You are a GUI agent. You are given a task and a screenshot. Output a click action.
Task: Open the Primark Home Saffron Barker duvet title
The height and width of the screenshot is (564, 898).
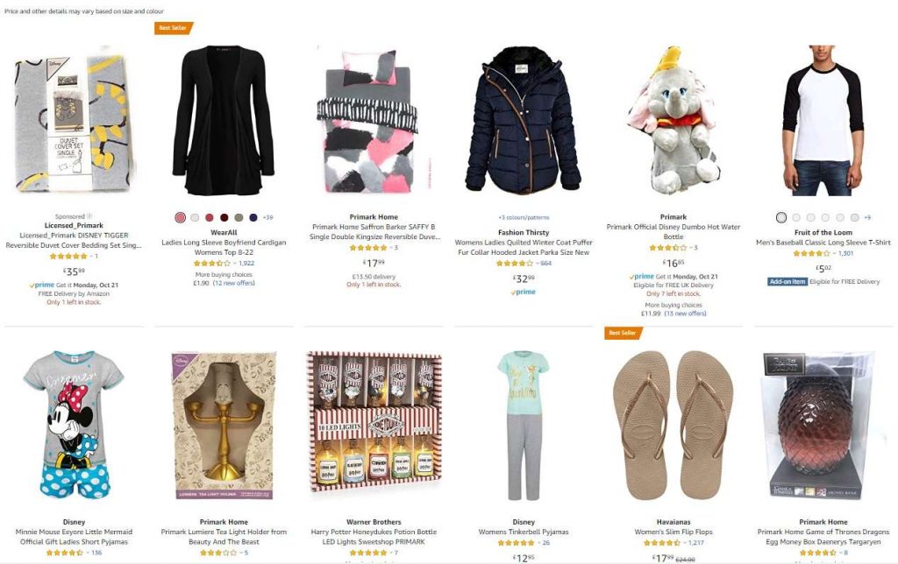(x=374, y=232)
